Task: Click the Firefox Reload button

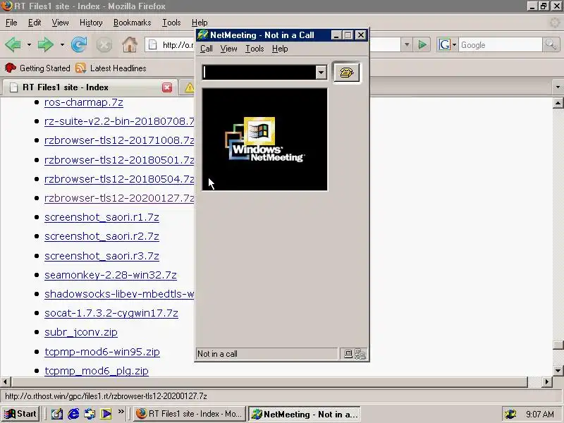Action: point(79,45)
